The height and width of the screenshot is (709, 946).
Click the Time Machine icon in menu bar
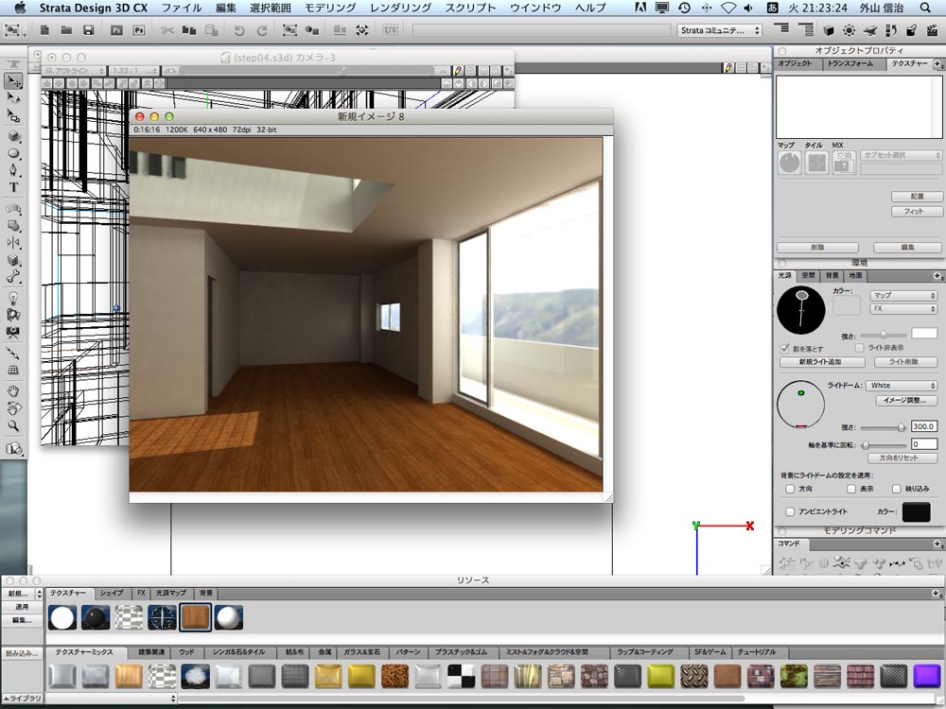pyautogui.click(x=684, y=8)
